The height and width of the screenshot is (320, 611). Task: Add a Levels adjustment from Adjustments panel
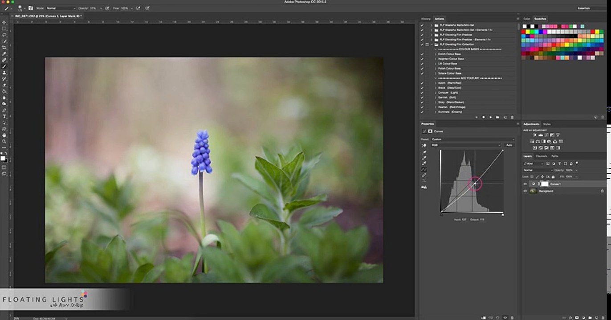tap(541, 135)
